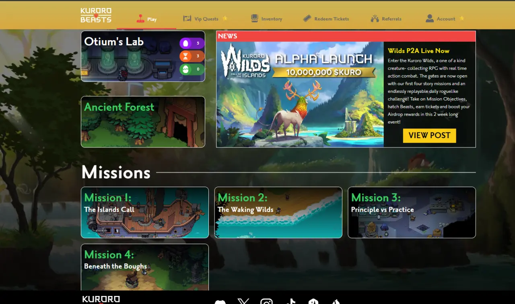Click the Wilds Alpha Launch news banner image

pyautogui.click(x=300, y=94)
